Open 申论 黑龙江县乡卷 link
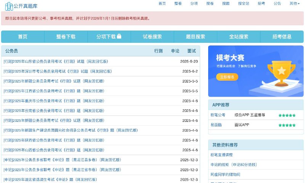Screen dimensions: 305x183 pyautogui.click(x=62, y=160)
